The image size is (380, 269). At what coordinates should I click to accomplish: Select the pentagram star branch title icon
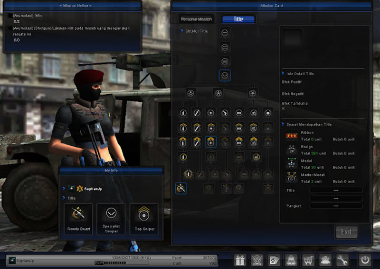click(253, 93)
